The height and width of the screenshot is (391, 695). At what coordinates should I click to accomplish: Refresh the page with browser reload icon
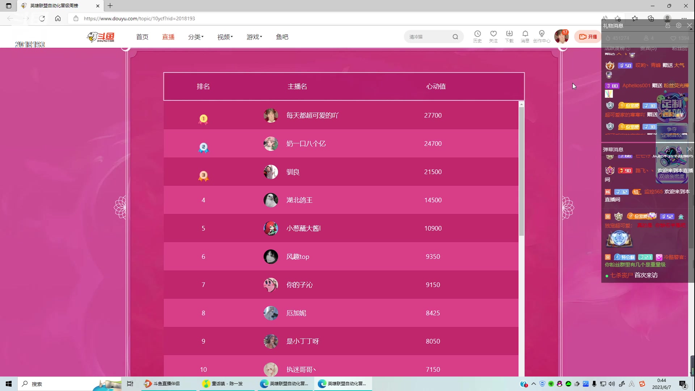[x=42, y=18]
